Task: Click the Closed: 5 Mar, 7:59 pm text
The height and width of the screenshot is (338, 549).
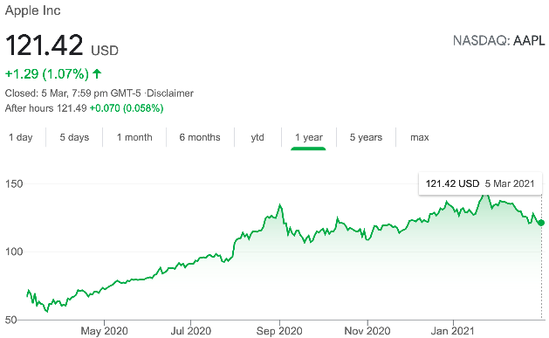Action: (x=56, y=93)
